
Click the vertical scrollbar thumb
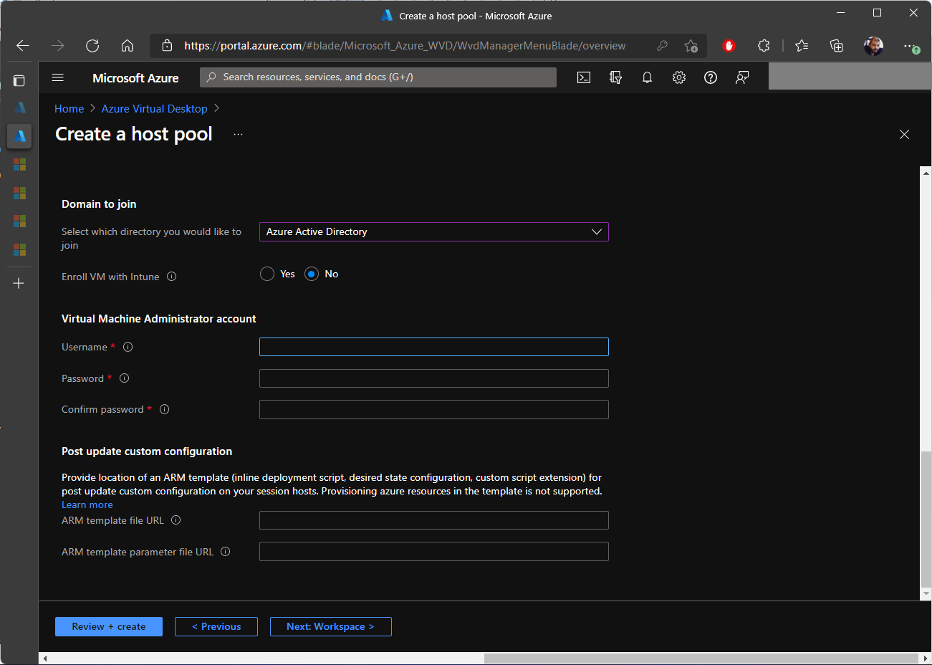(926, 520)
